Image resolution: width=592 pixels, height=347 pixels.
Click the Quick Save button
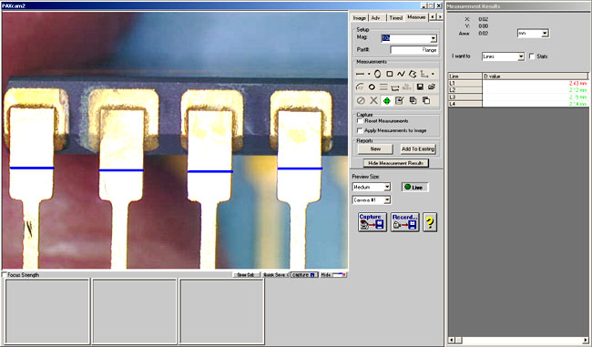point(275,275)
